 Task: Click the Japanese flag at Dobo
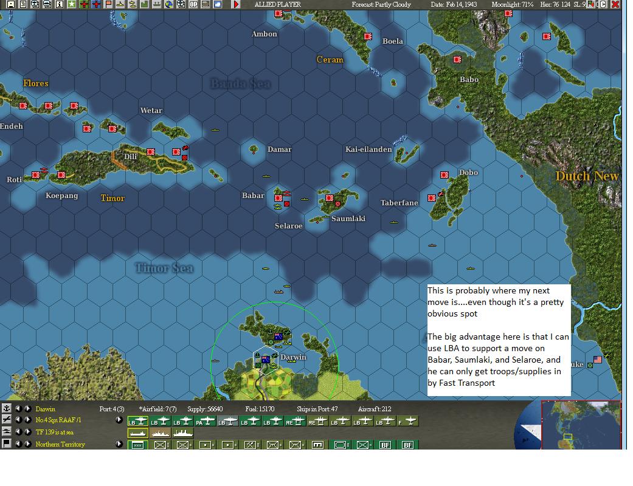tap(444, 175)
